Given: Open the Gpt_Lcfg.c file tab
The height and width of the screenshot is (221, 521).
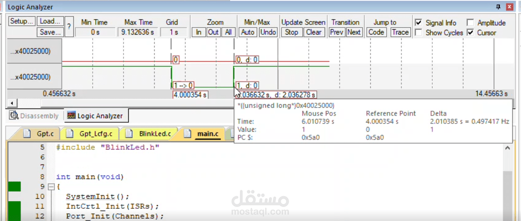Looking at the screenshot, I should click(89, 133).
